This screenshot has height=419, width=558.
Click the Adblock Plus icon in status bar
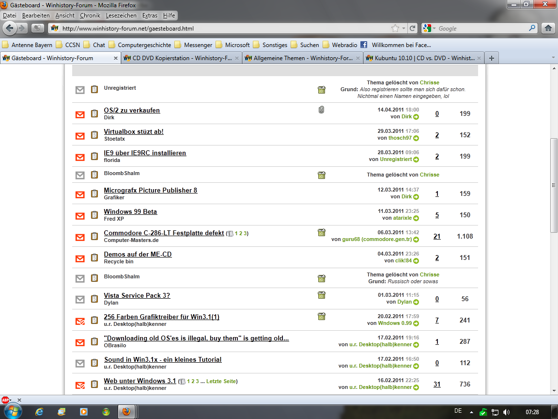click(x=5, y=400)
